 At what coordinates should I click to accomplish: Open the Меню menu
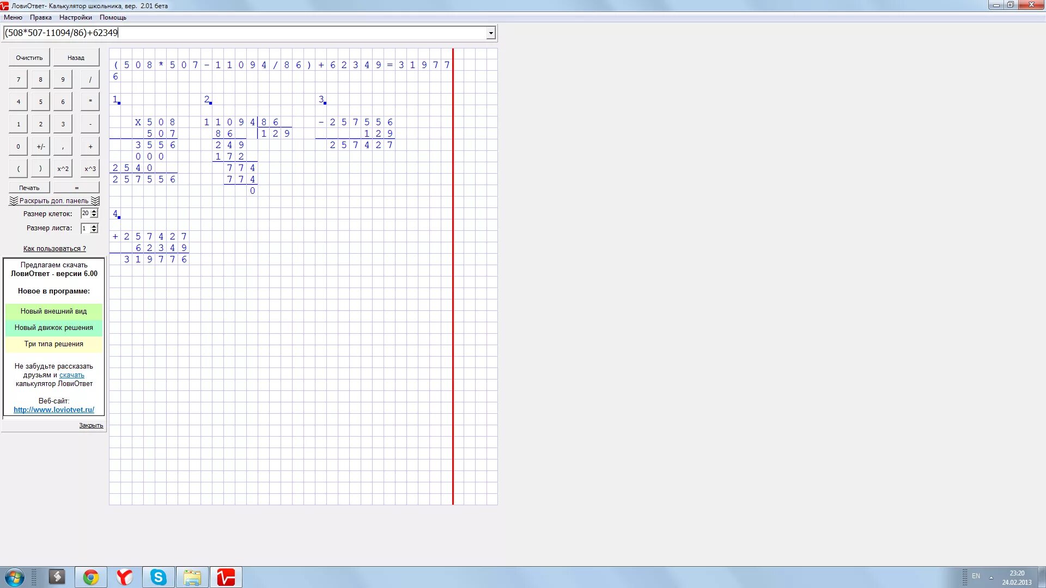pyautogui.click(x=13, y=17)
